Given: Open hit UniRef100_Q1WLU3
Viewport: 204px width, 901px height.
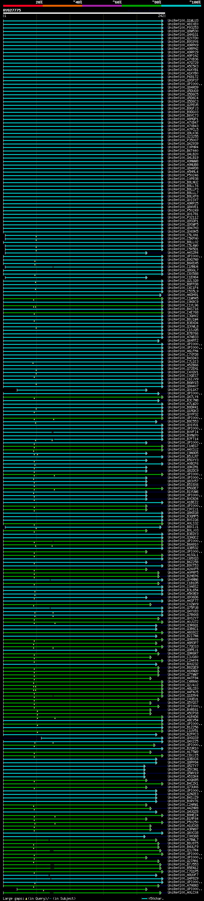Looking at the screenshot, I should click(x=183, y=21).
